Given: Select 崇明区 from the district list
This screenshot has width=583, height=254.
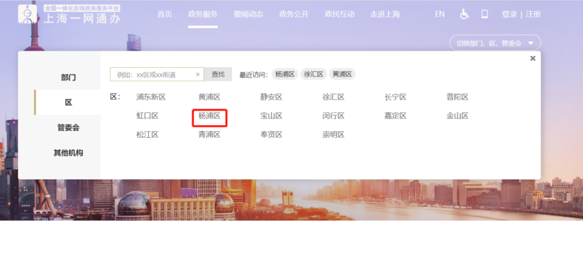Looking at the screenshot, I should click(333, 135).
